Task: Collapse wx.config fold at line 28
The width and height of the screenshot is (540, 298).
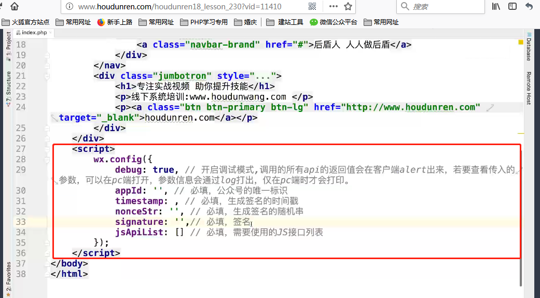Action: (47, 159)
